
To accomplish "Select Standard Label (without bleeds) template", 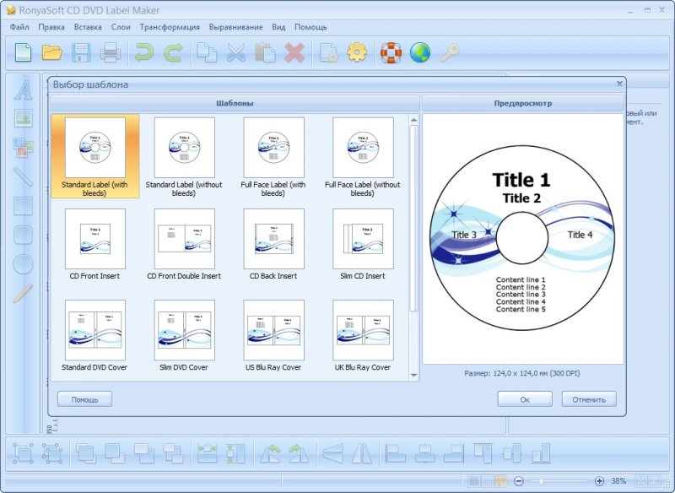I will pyautogui.click(x=184, y=156).
